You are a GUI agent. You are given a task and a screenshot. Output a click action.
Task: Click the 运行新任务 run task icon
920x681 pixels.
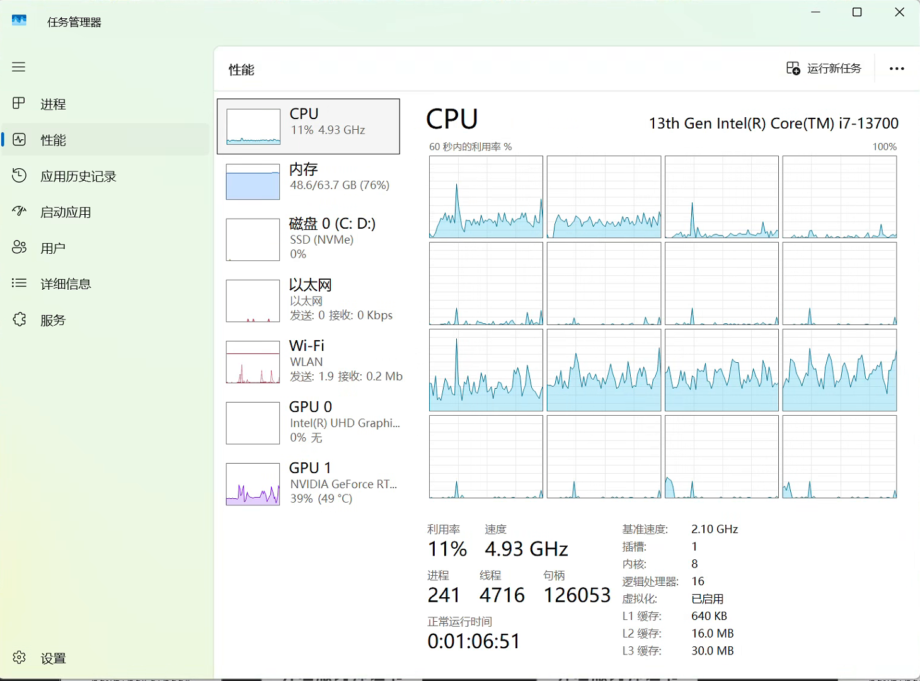point(793,68)
